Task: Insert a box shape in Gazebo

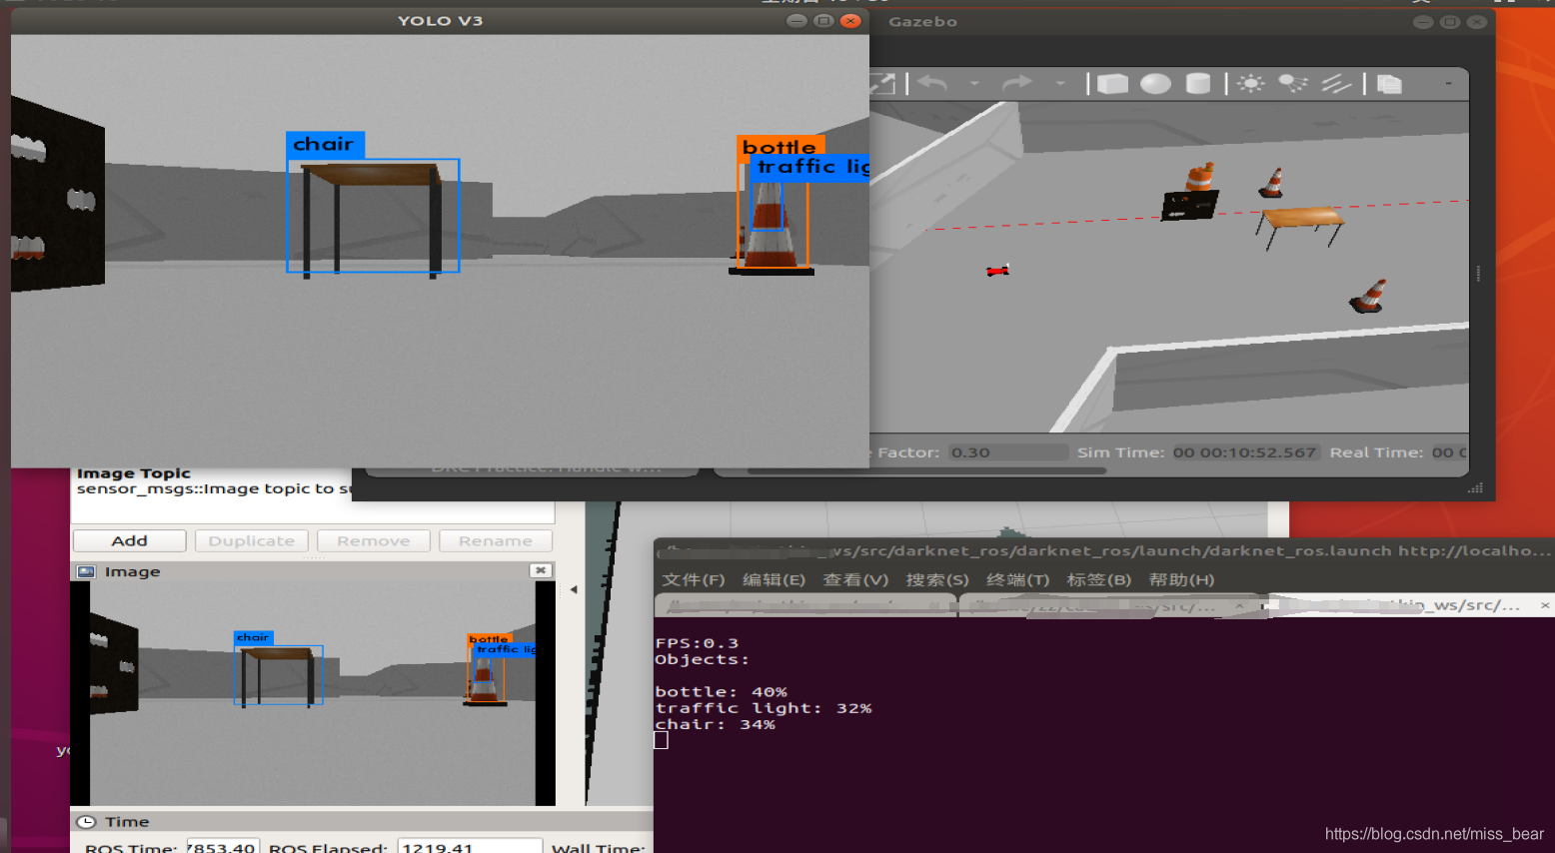Action: click(1112, 84)
